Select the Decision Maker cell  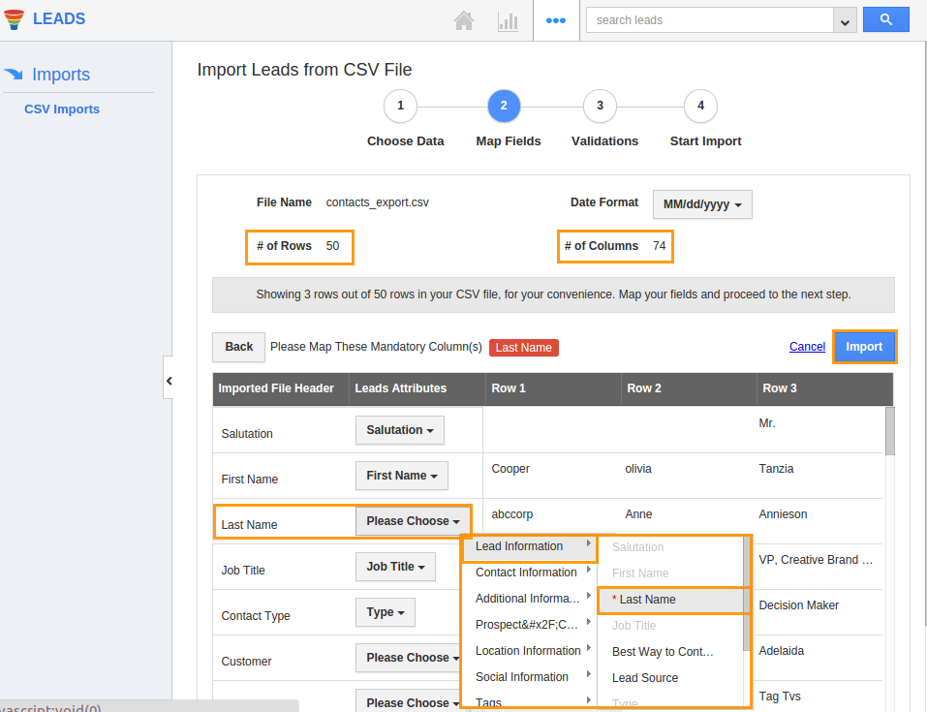click(x=799, y=605)
